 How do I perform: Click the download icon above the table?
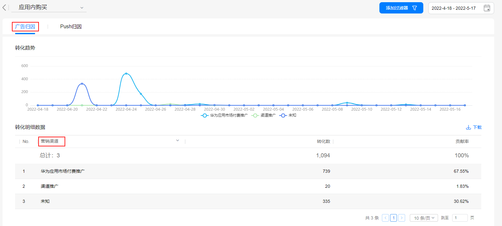[x=468, y=127]
